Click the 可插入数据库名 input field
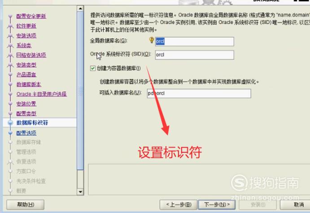The width and height of the screenshot is (310, 213). tap(199, 93)
